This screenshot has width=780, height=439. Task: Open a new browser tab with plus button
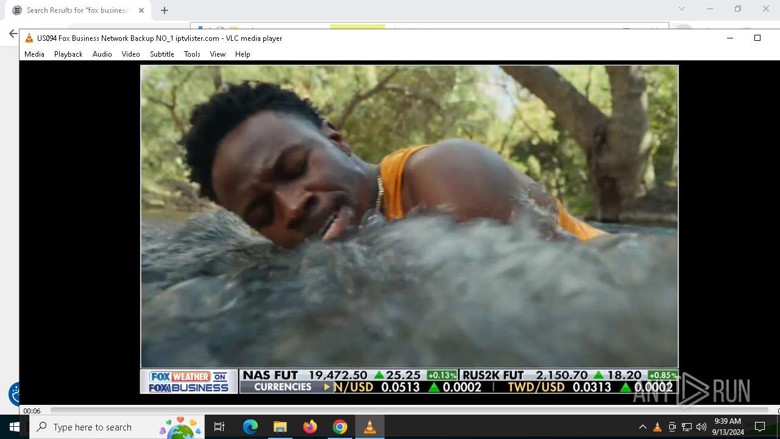pyautogui.click(x=165, y=10)
